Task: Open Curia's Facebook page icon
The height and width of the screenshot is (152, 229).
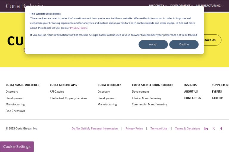Action: pos(221,129)
